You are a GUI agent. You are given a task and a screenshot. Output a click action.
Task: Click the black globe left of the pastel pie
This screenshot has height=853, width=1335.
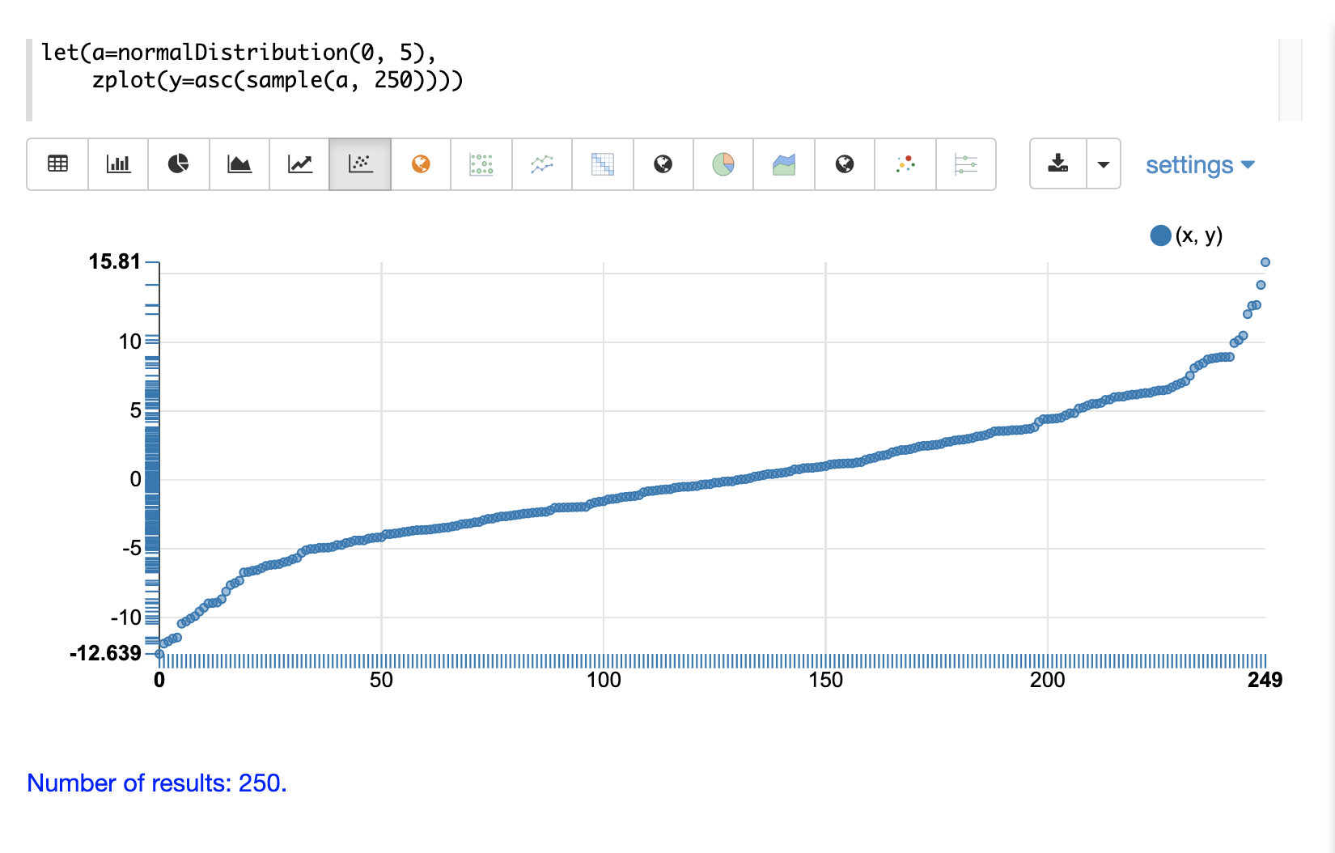tap(663, 164)
